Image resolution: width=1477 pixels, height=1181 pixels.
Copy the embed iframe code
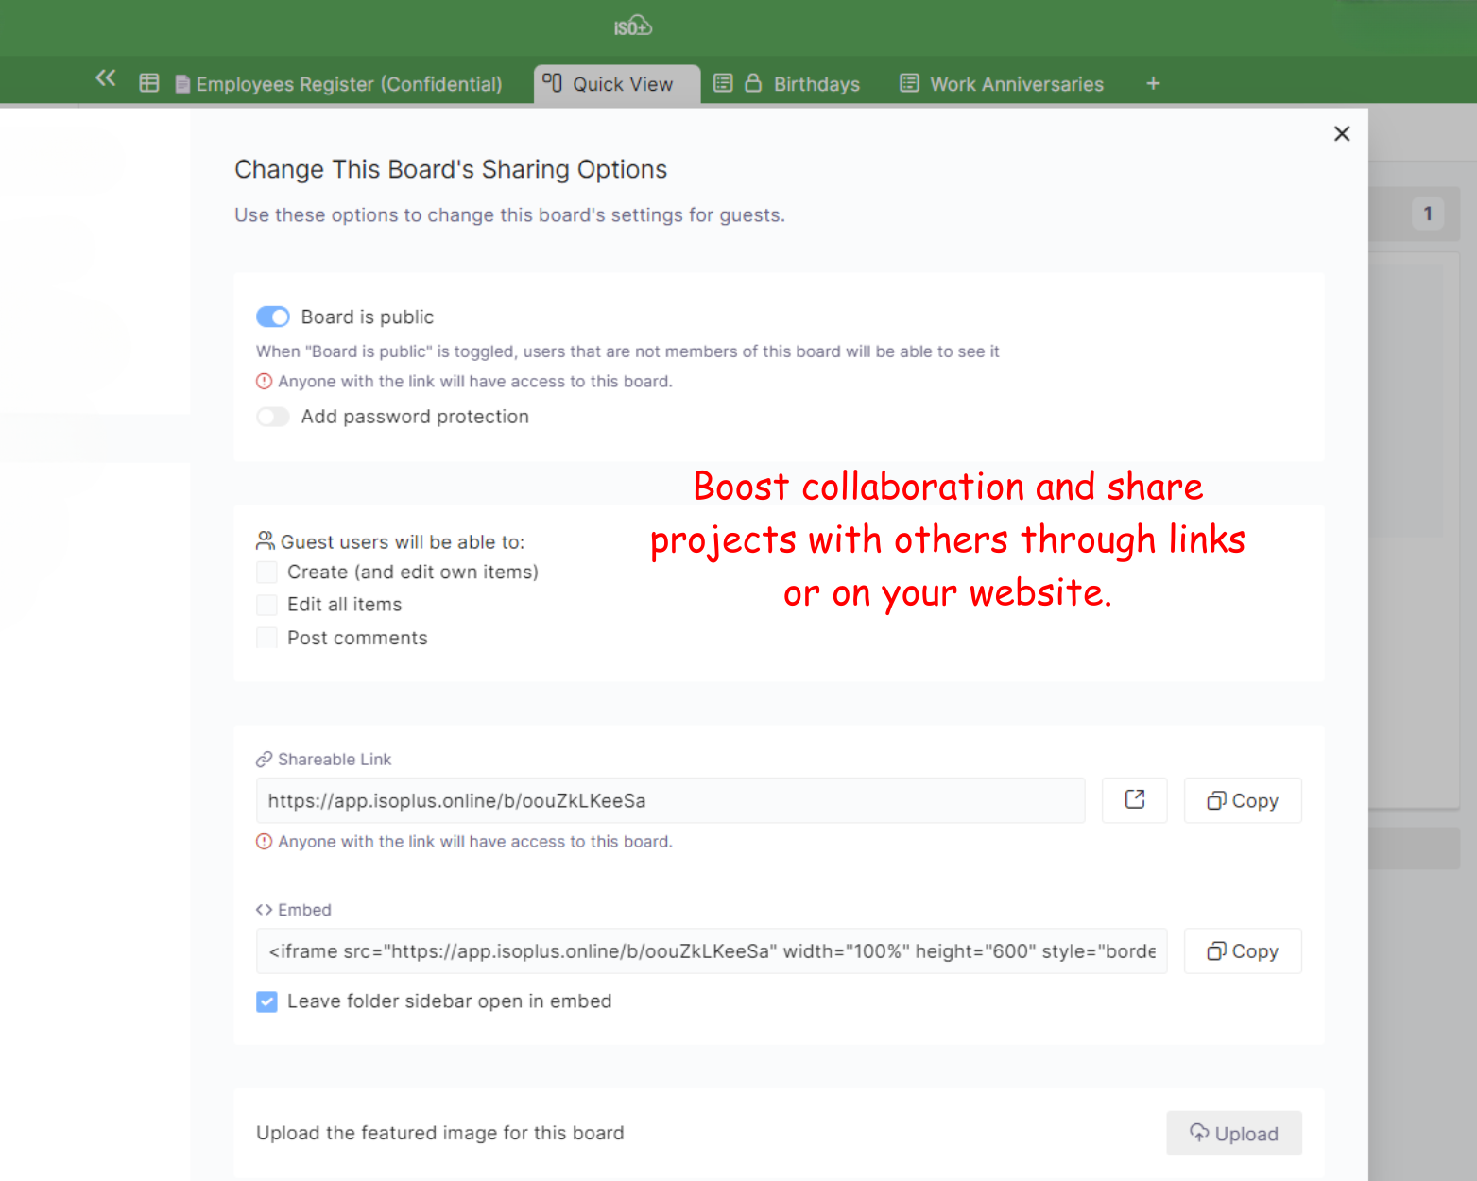point(1242,951)
